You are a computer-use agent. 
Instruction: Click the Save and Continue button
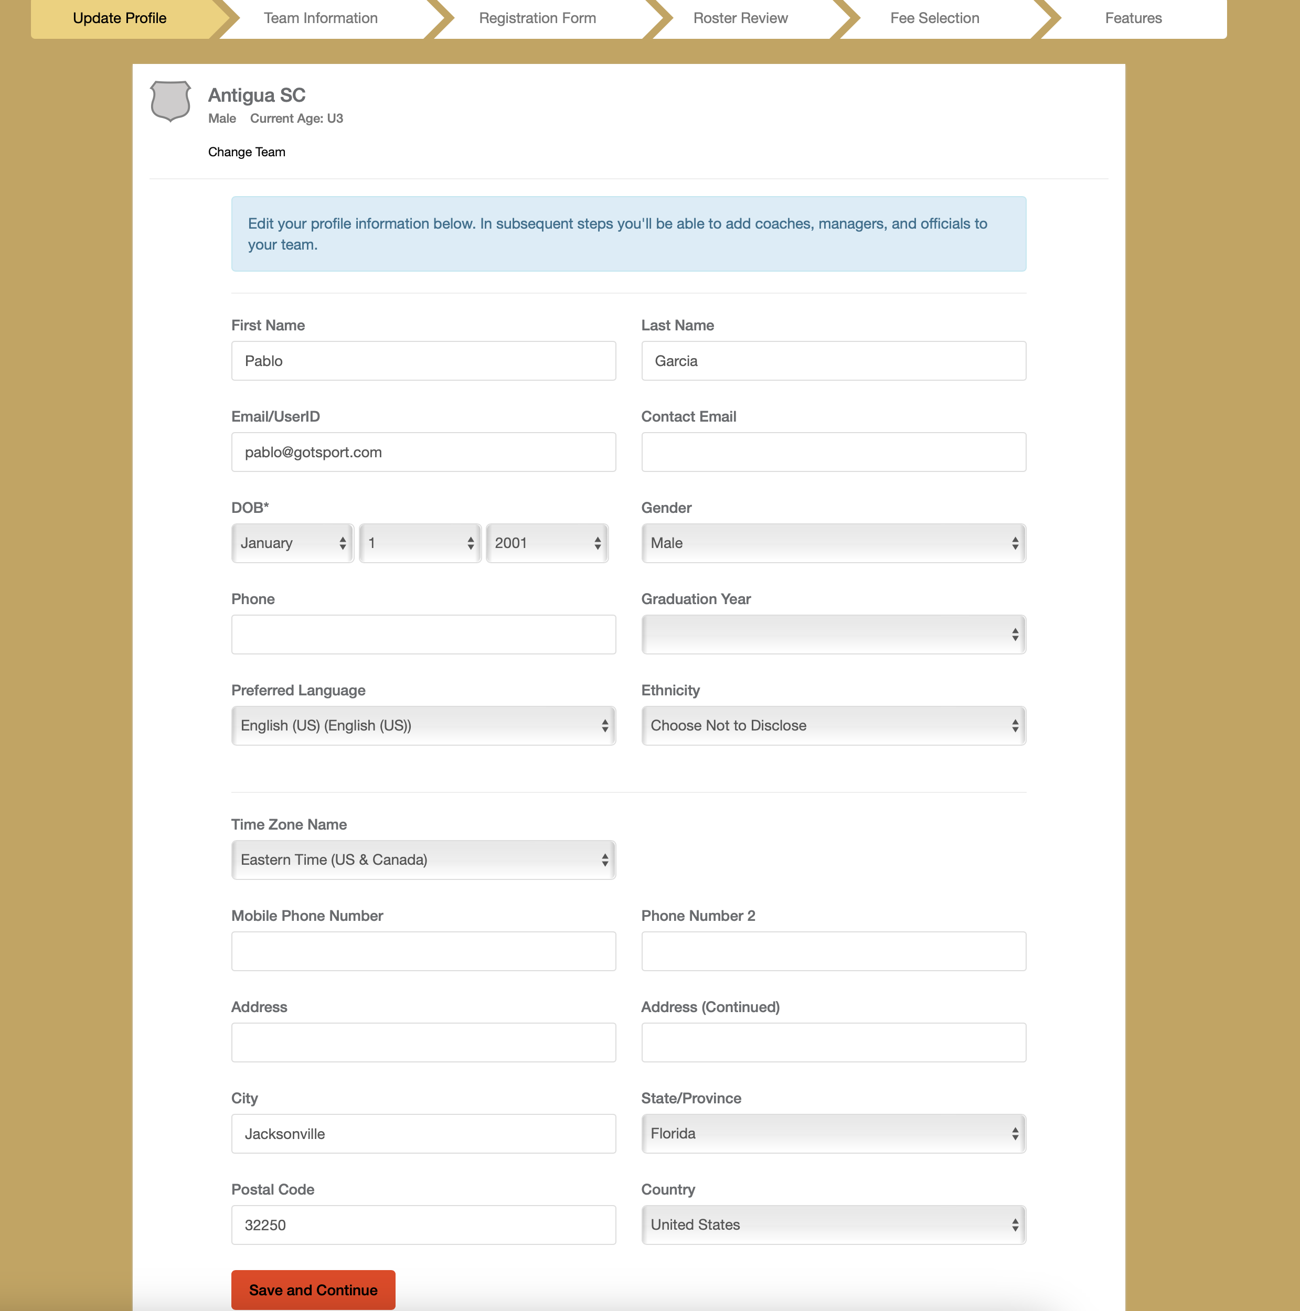click(313, 1289)
